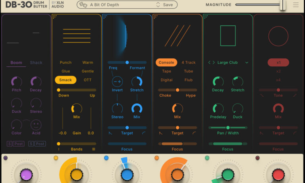This screenshot has width=305, height=183.
Task: Click the yellow module drag-handle dots icon
Action: (55, 17)
